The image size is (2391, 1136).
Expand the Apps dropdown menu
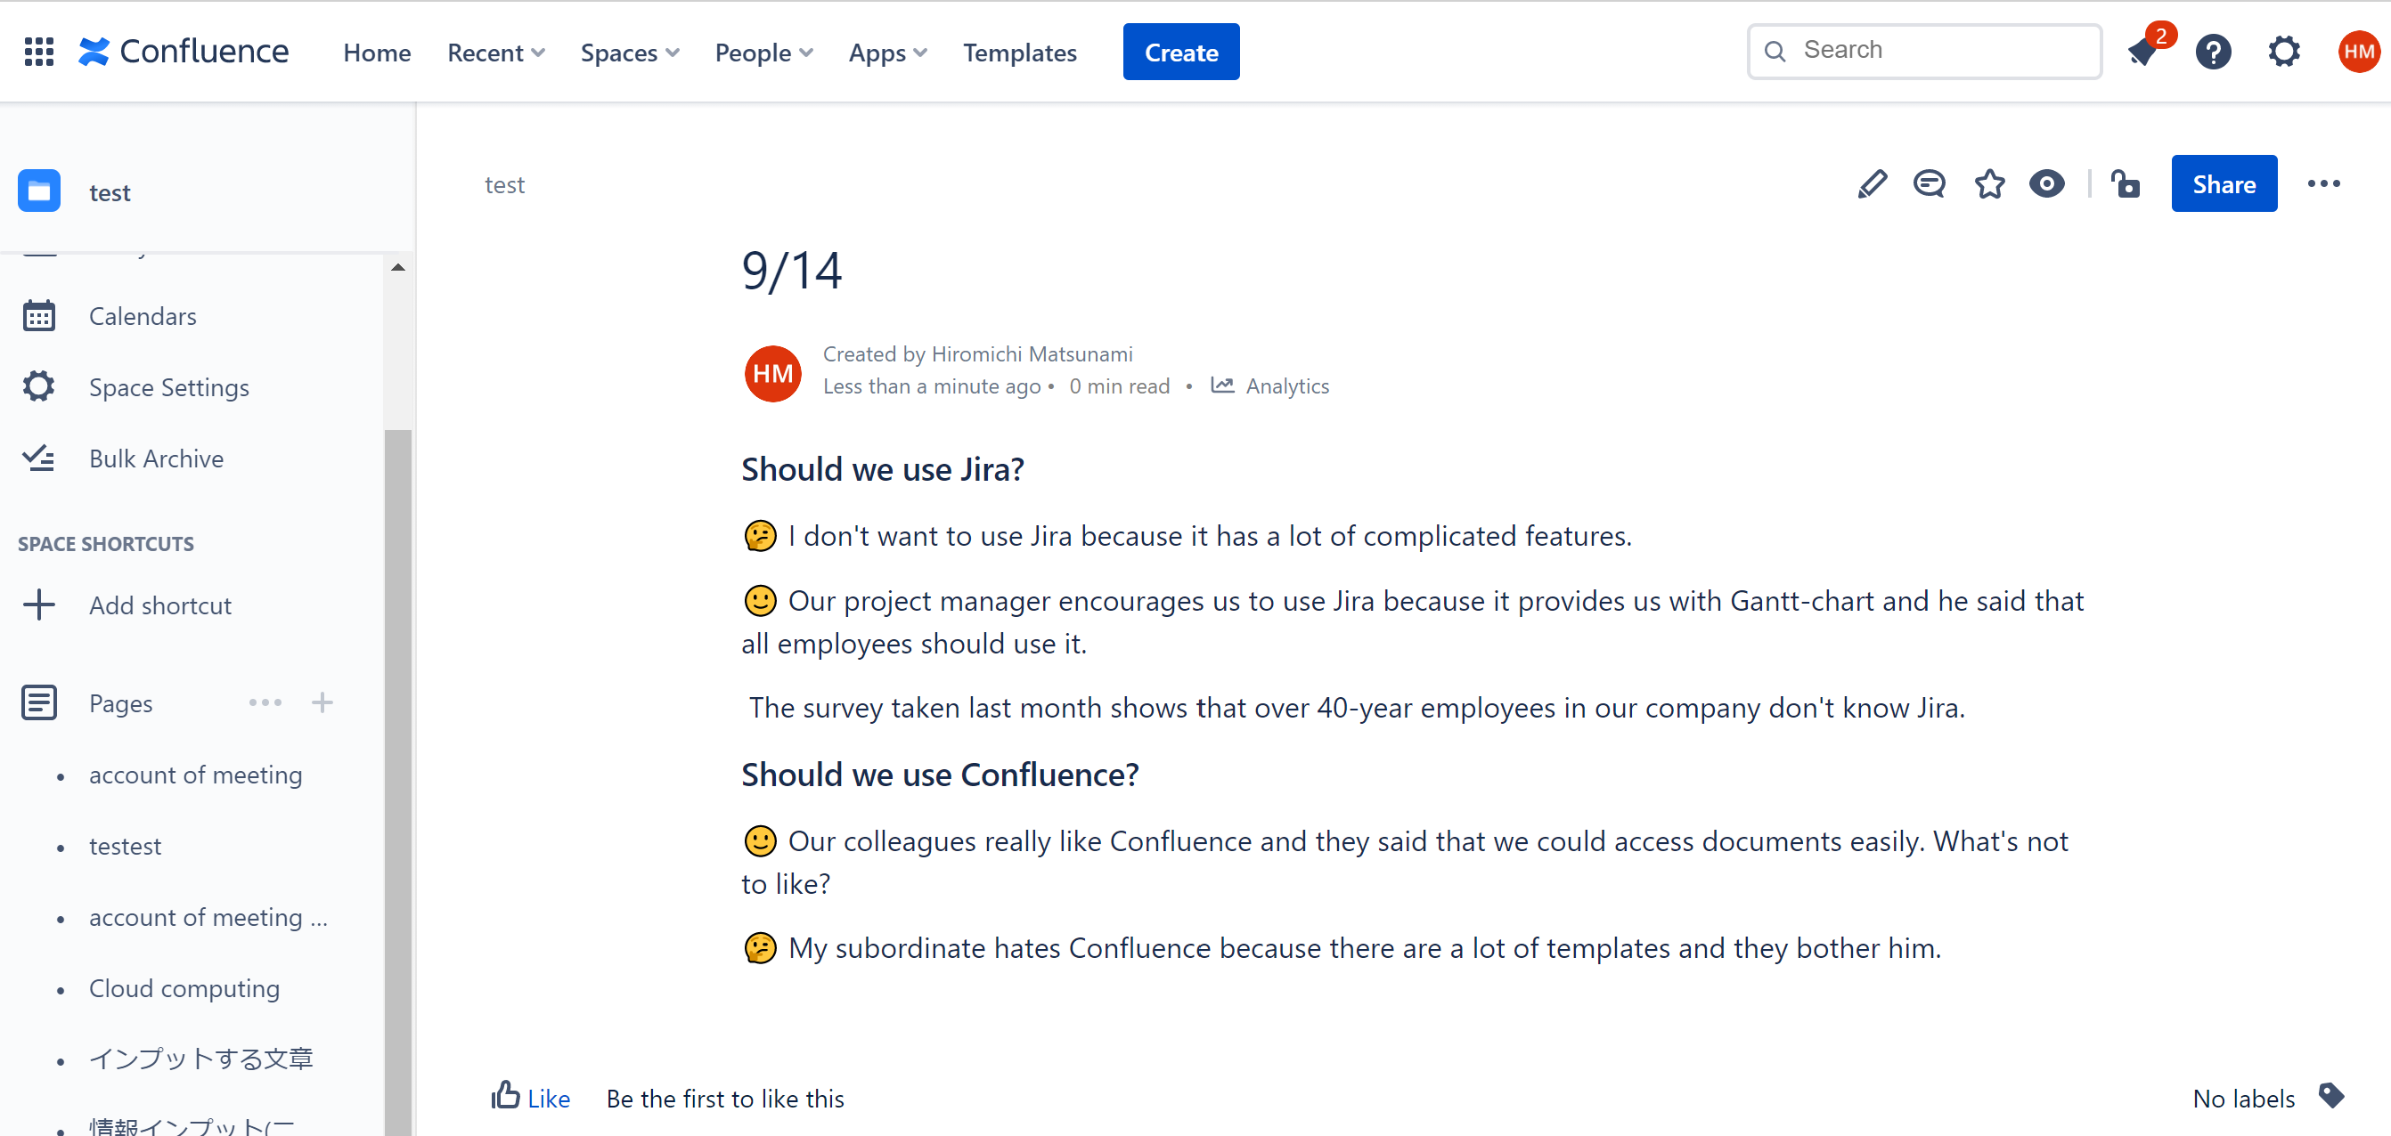click(x=887, y=53)
